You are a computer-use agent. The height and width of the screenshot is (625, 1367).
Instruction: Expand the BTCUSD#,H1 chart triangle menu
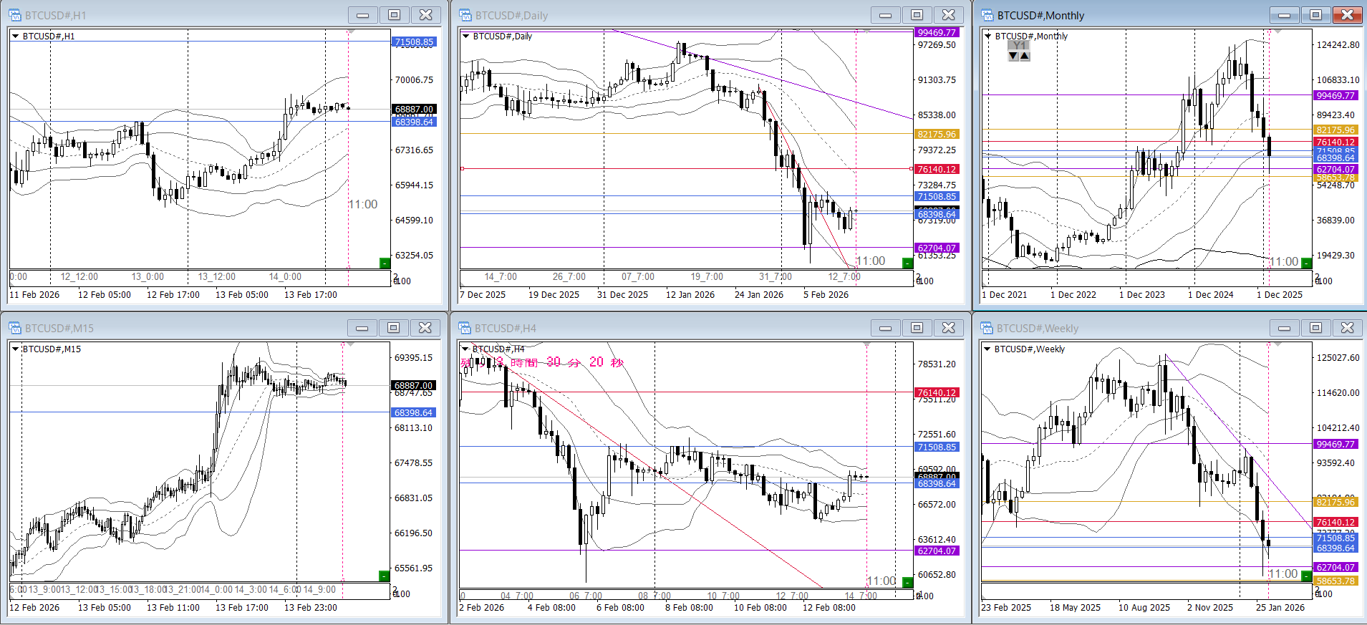15,36
